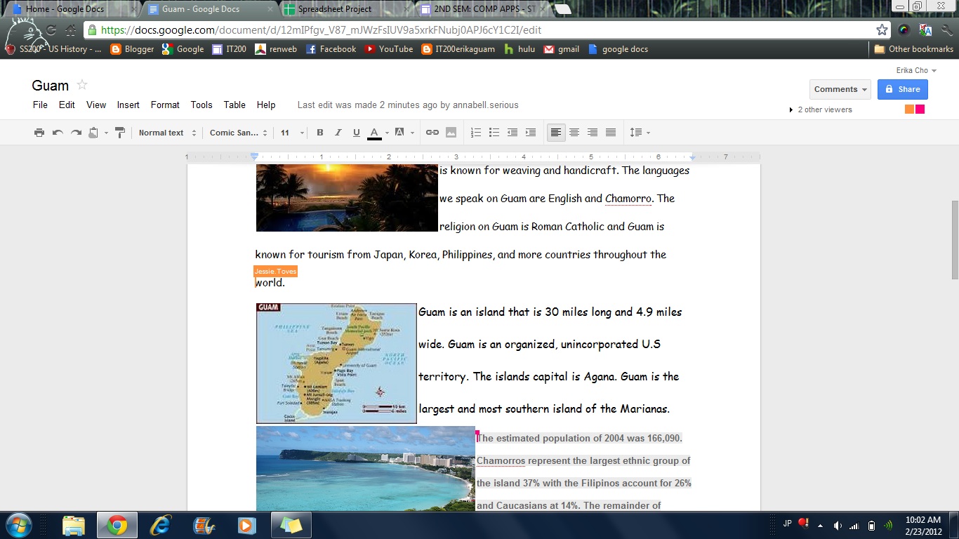Click the Guam document title

[51, 86]
